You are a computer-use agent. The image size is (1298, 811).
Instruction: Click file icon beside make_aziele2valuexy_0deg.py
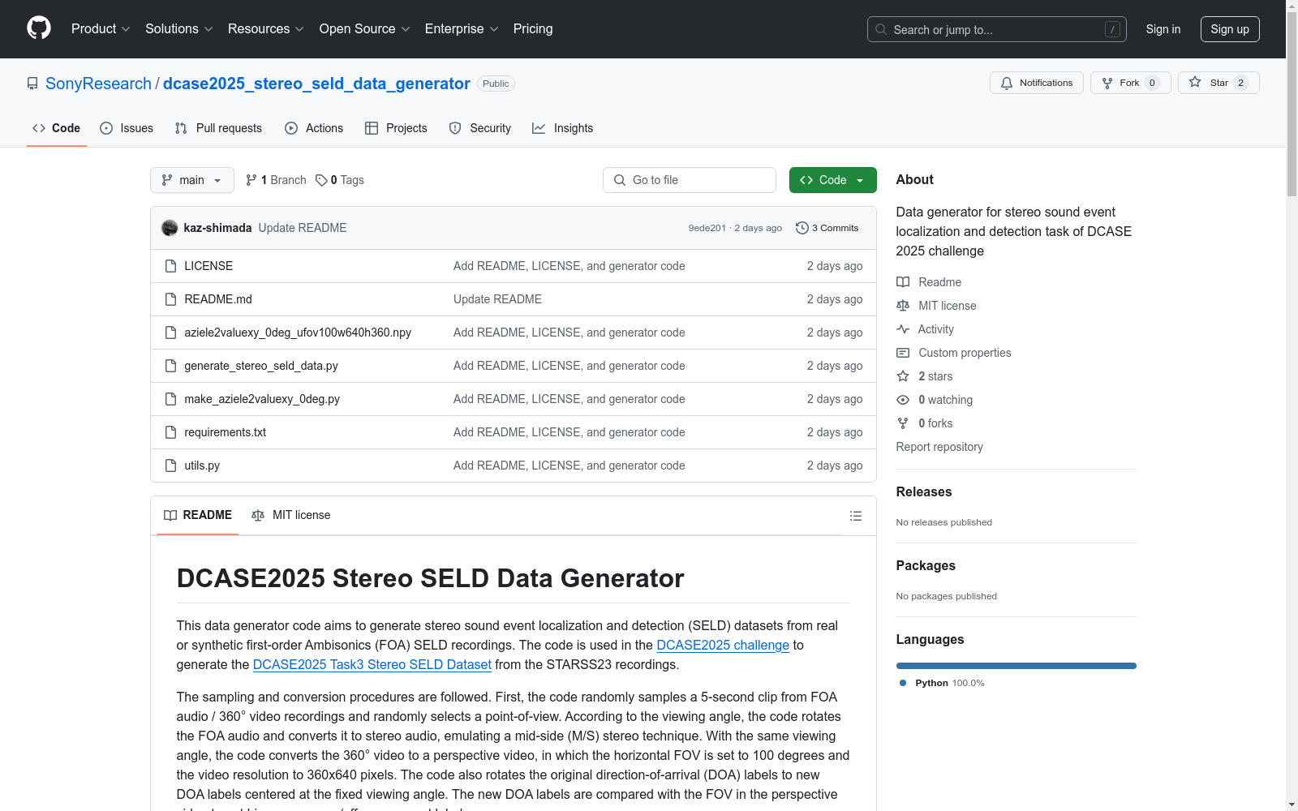tap(170, 399)
